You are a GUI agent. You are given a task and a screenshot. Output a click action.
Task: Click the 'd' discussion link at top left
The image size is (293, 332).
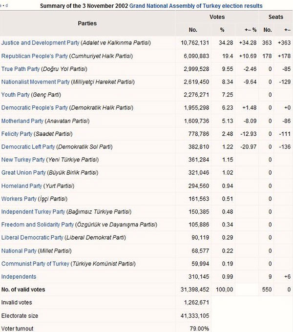[x=6, y=6]
